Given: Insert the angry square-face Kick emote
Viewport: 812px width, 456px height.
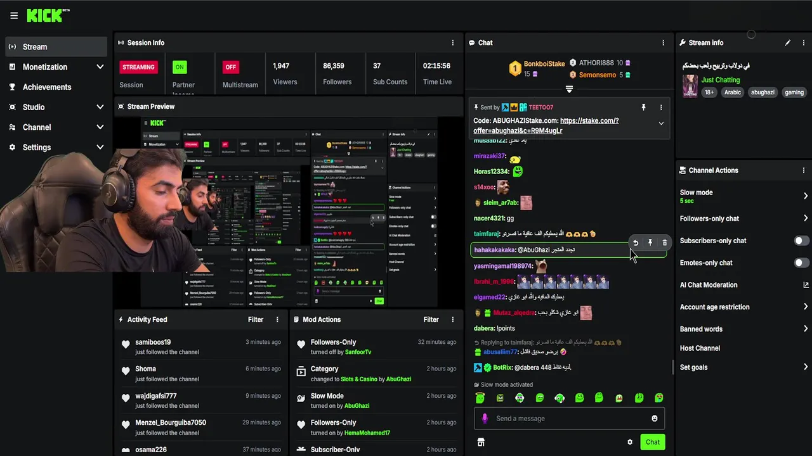Looking at the screenshot, I should coord(500,398).
